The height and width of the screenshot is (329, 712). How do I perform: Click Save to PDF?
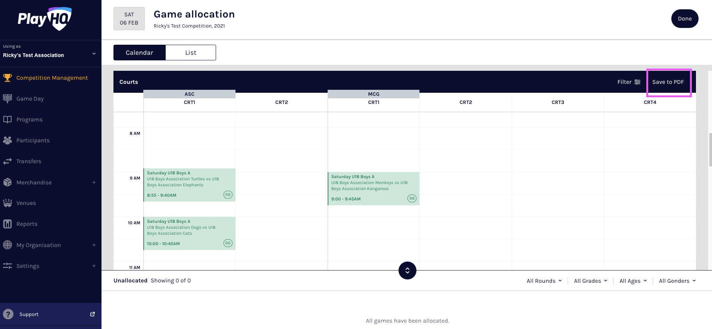coord(668,82)
